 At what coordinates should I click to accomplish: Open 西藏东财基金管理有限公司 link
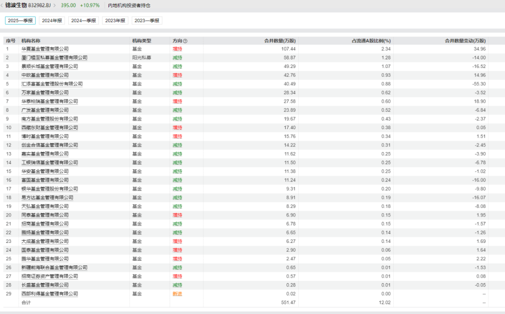pos(50,128)
